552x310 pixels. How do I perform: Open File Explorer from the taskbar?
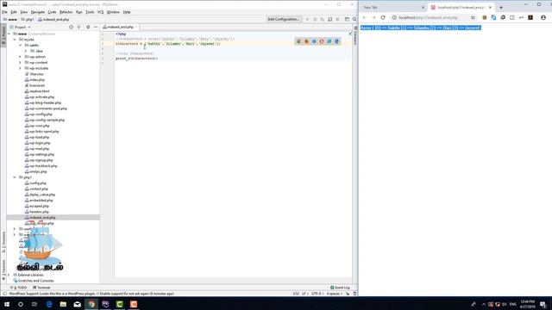63,304
